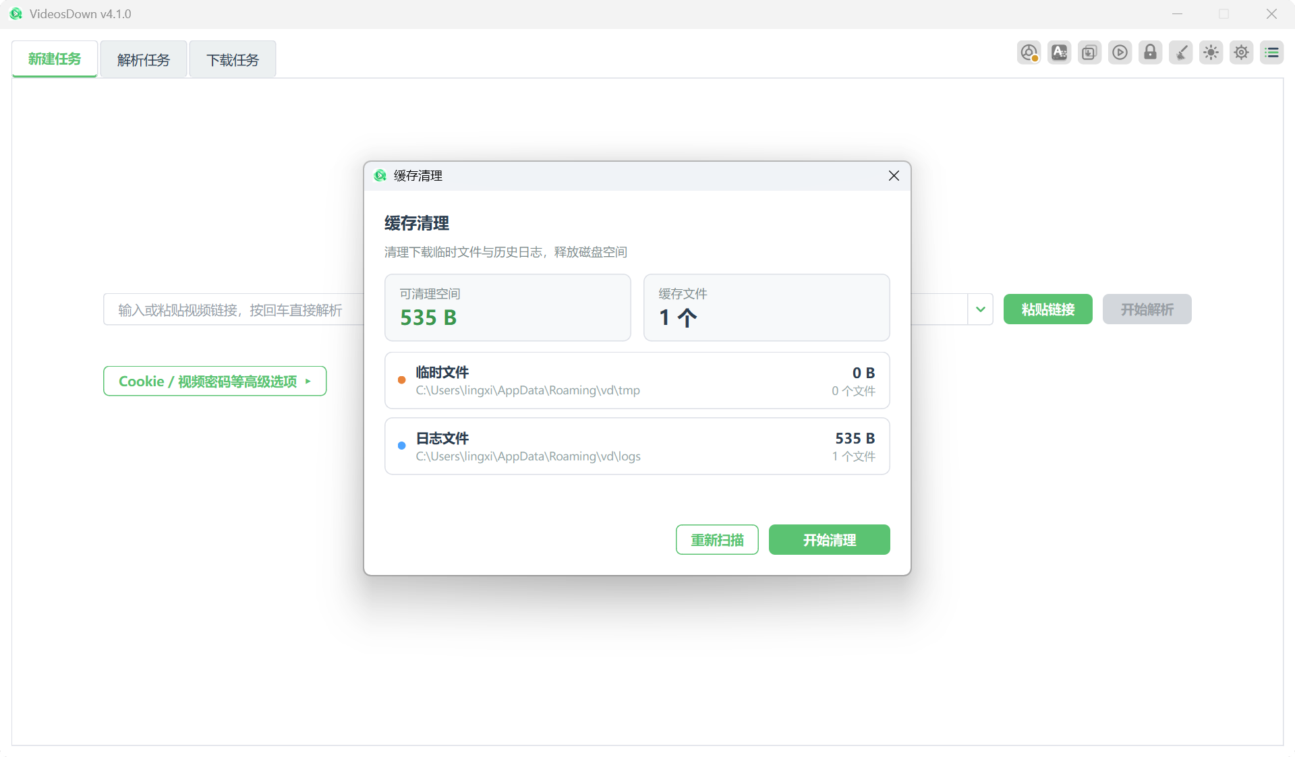The height and width of the screenshot is (757, 1295).
Task: Click the 开始清理 button
Action: pyautogui.click(x=829, y=539)
